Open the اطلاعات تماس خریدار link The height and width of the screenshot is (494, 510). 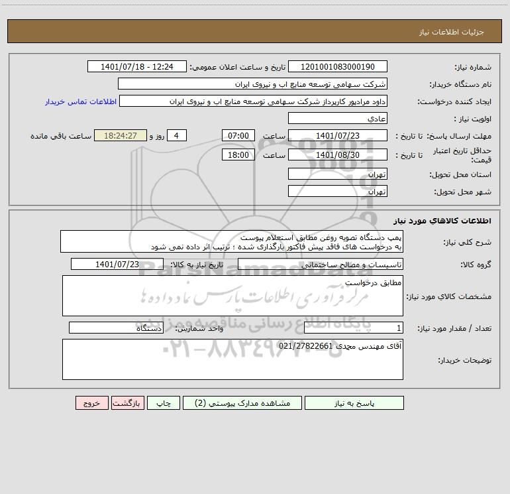click(81, 101)
